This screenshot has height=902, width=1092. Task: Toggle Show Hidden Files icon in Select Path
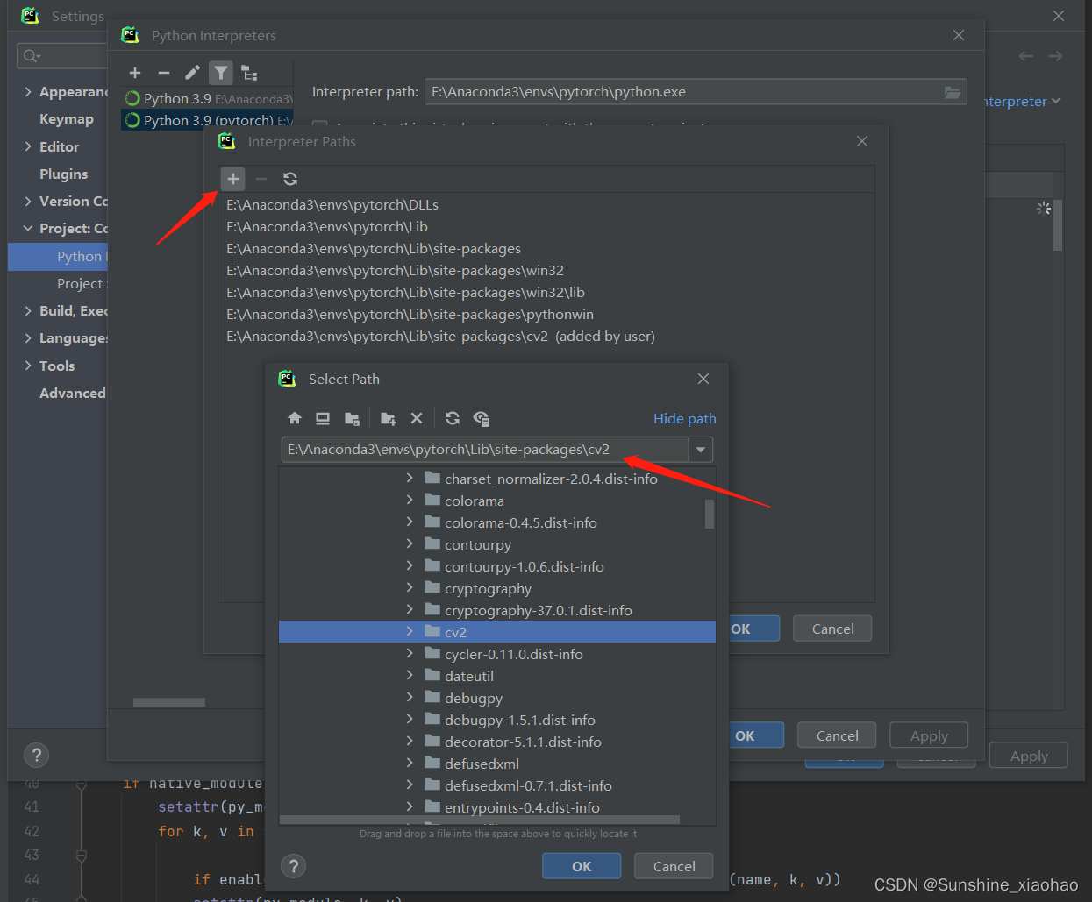(482, 418)
